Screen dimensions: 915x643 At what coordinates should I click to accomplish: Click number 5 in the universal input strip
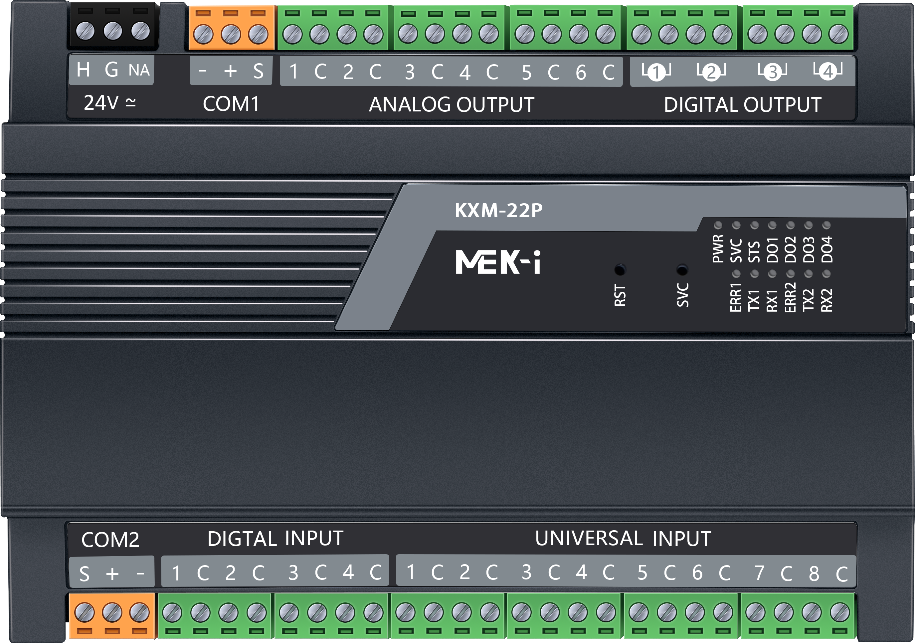tap(642, 572)
